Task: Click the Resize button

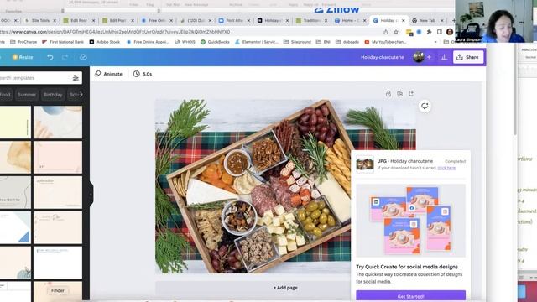Action: coord(23,57)
